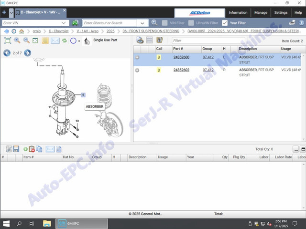Open part number 24352600 link
306x229 pixels.
(181, 57)
